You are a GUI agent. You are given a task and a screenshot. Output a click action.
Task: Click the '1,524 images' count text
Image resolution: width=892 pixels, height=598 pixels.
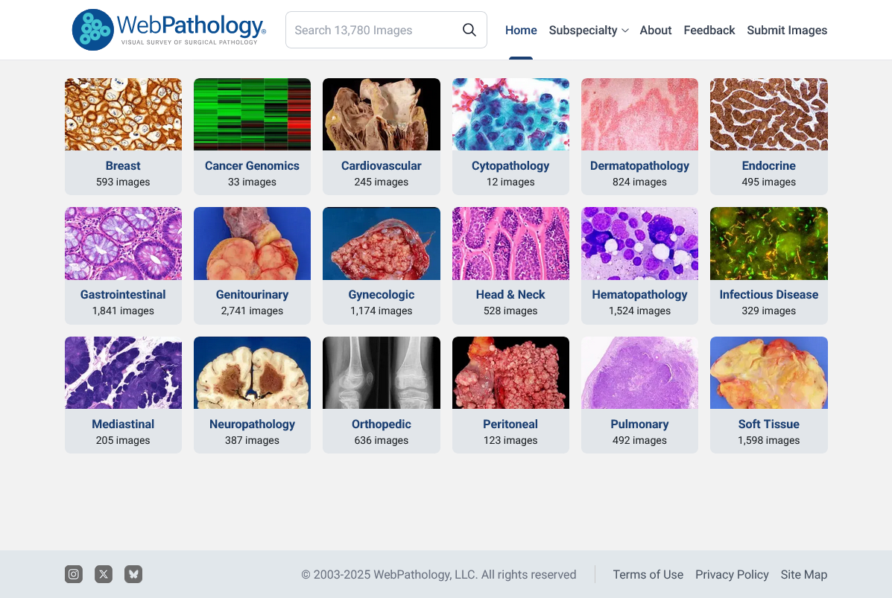[x=639, y=311]
